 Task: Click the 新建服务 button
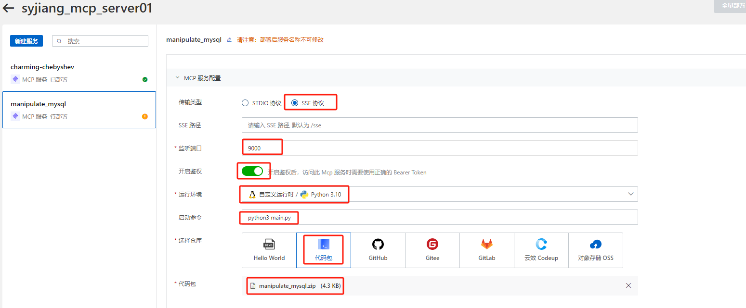[26, 41]
